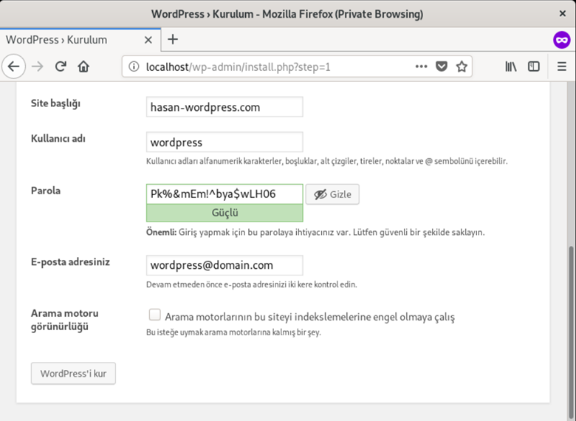This screenshot has width=576, height=421.
Task: Go back to the previous page
Action: pyautogui.click(x=13, y=66)
